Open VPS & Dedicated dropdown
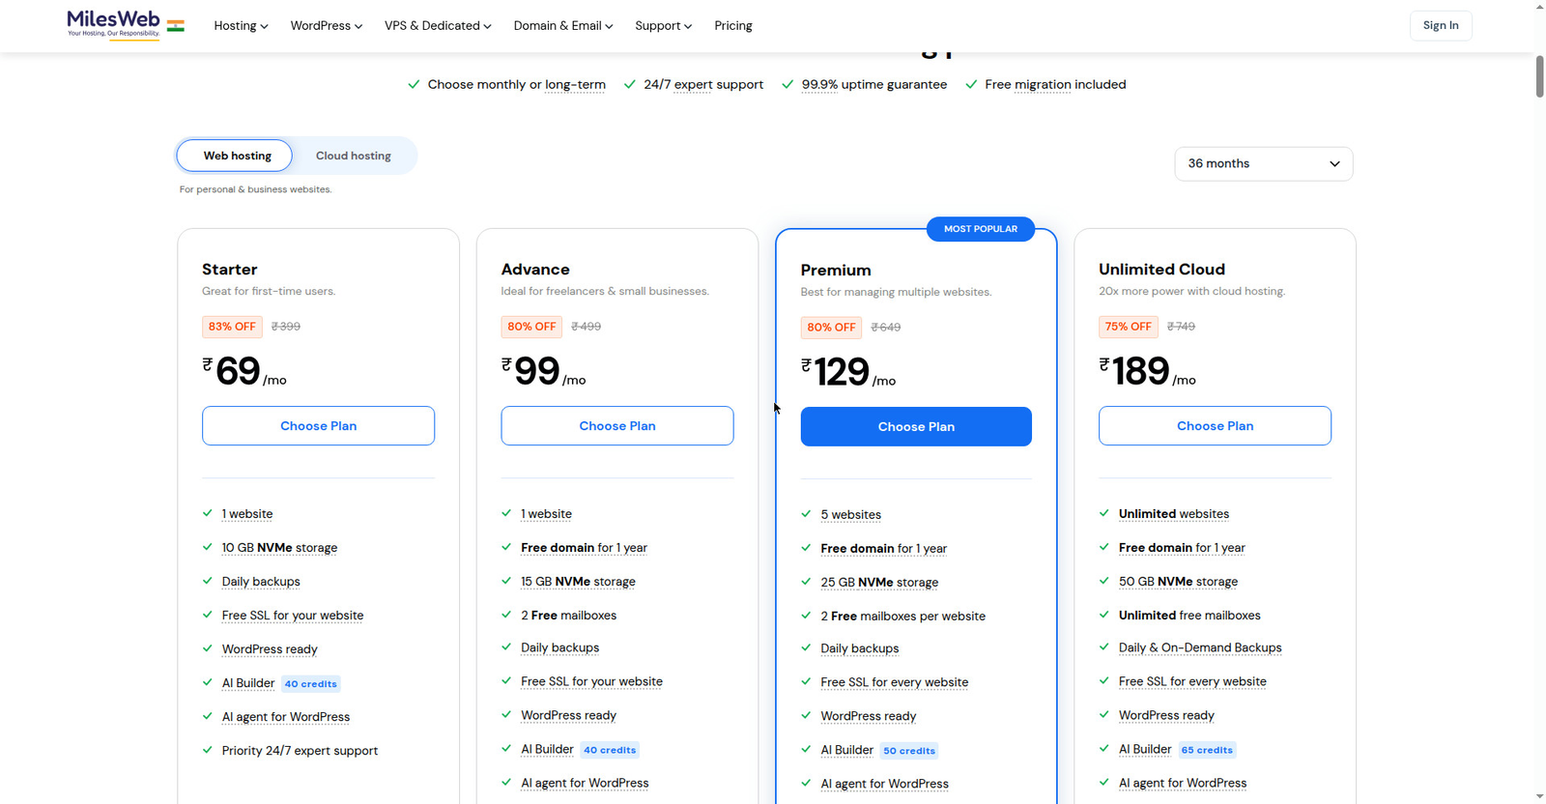The width and height of the screenshot is (1546, 804). 438,26
